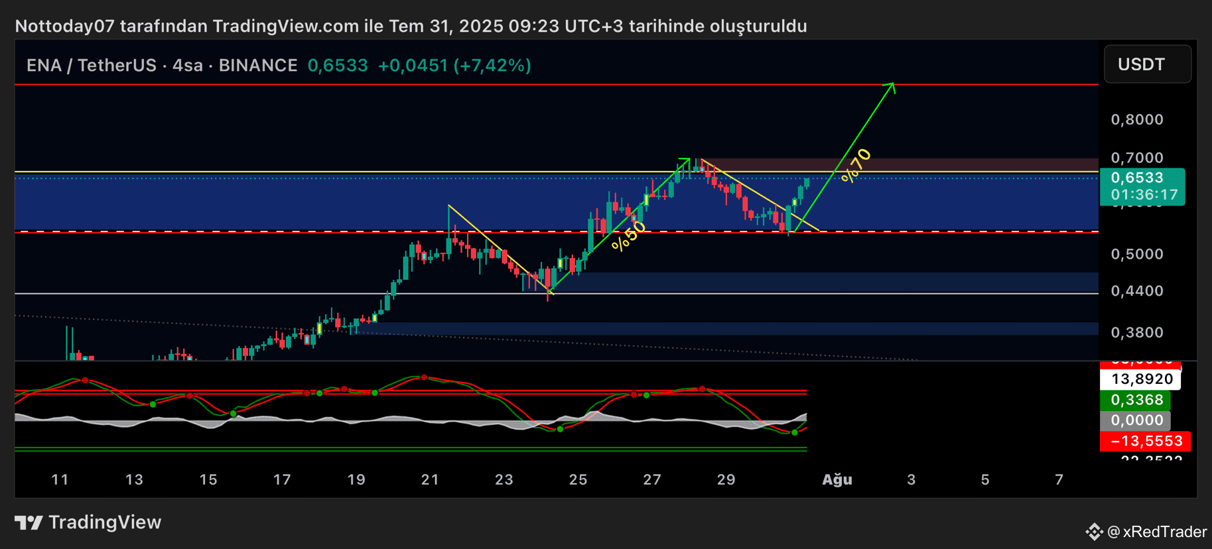Click the 0,3800 price axis label
Image resolution: width=1212 pixels, height=549 pixels.
[x=1137, y=332]
